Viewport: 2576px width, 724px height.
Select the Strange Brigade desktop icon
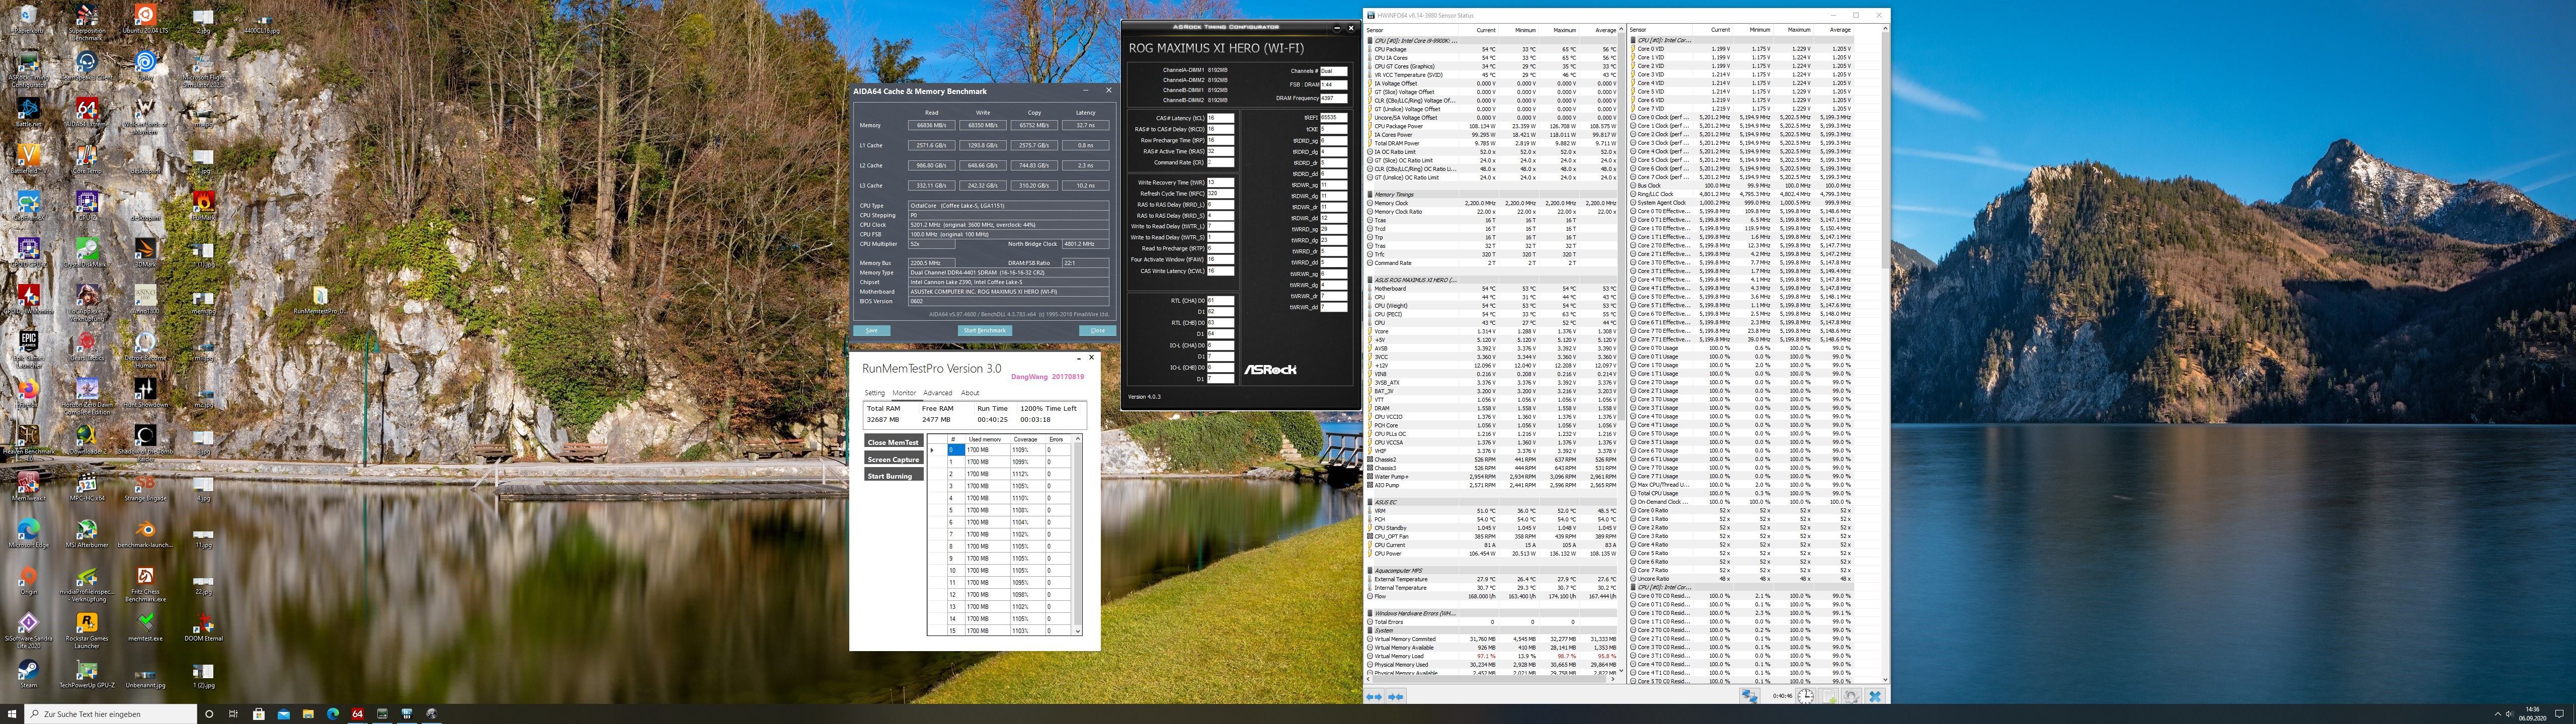145,486
